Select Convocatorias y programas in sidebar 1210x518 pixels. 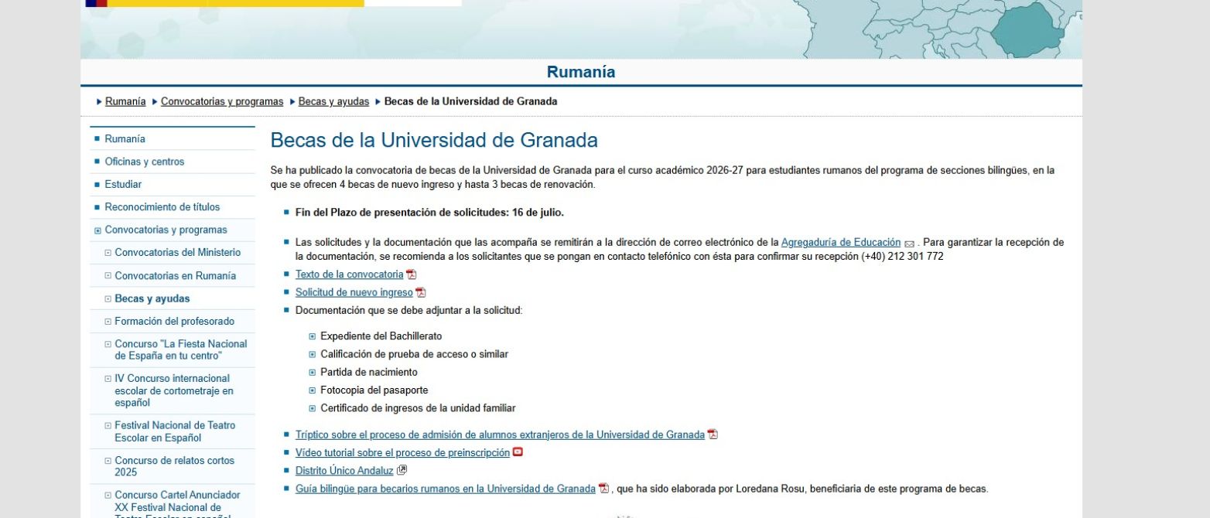[166, 230]
